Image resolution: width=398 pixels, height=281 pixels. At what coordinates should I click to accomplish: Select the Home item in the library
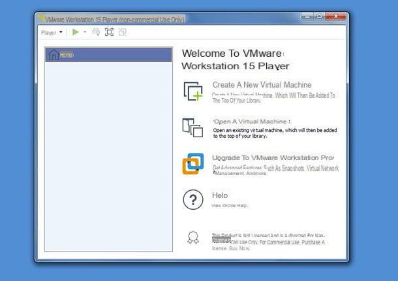coord(109,55)
